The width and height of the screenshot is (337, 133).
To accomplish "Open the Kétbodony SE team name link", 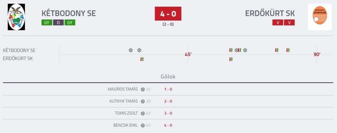I will click(68, 13).
